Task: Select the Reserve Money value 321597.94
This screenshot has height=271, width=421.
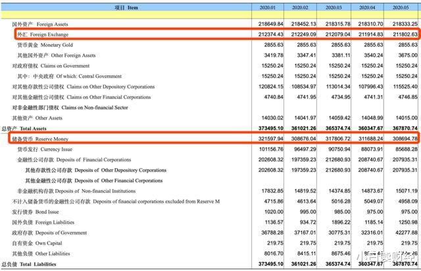Action: 270,140
